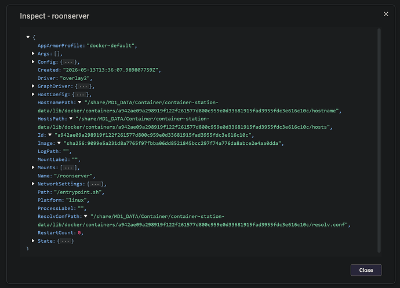Expand the Mounts array
This screenshot has width=400, height=288.
click(33, 167)
